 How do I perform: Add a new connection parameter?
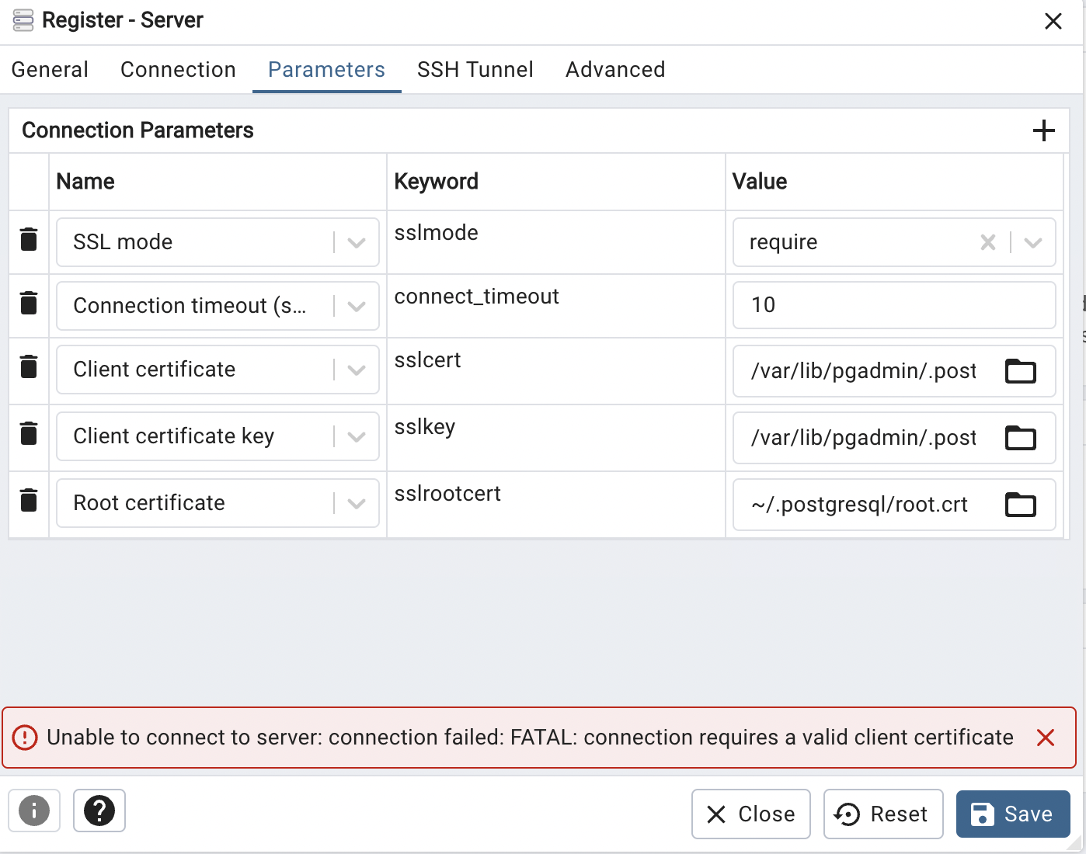(1043, 130)
